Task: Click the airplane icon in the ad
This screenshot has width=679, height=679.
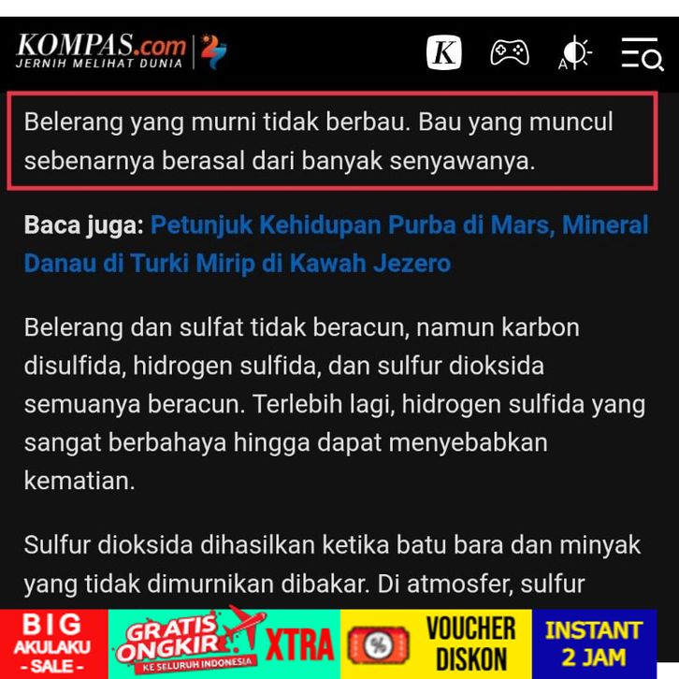Action: point(246,624)
